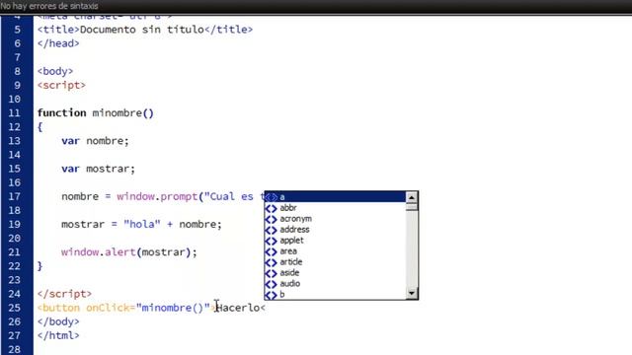Click opening brace on line 12
The image size is (632, 355).
39,127
